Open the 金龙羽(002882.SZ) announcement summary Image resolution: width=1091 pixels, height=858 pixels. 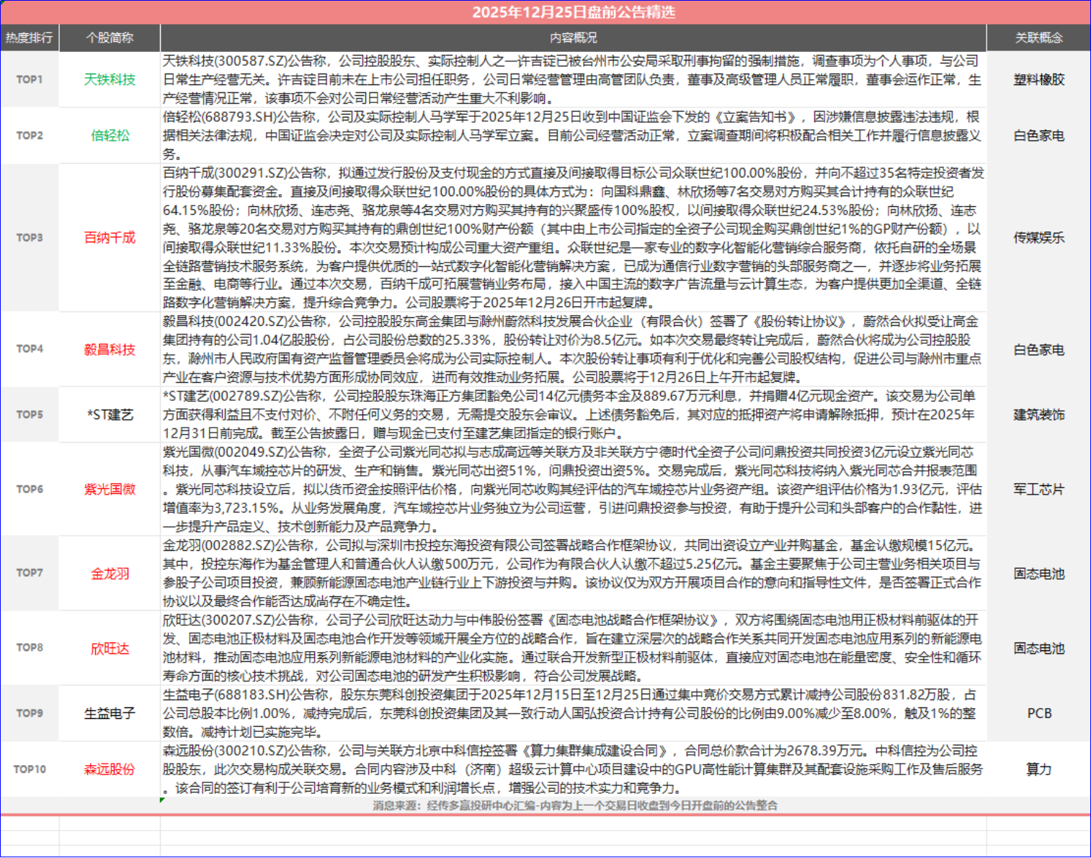tap(573, 573)
